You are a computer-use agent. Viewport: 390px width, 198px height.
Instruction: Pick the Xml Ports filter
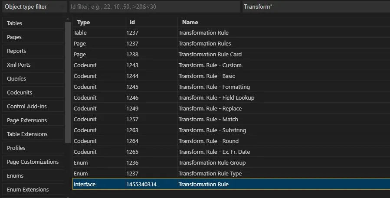[33, 65]
